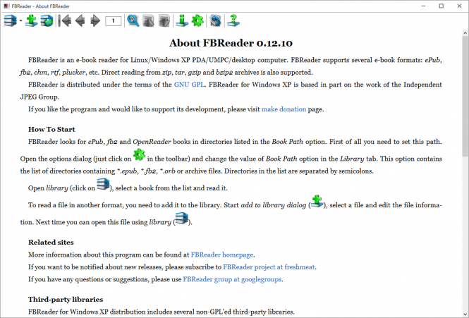
Task: Click the scrollbar down arrow
Action: point(465,314)
